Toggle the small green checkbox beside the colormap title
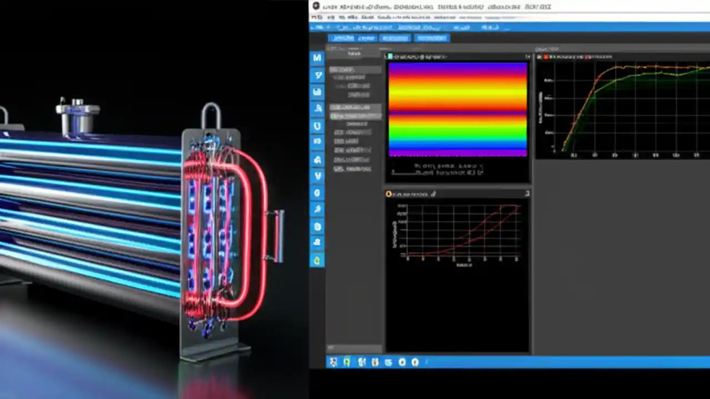The image size is (710, 399). point(391,56)
